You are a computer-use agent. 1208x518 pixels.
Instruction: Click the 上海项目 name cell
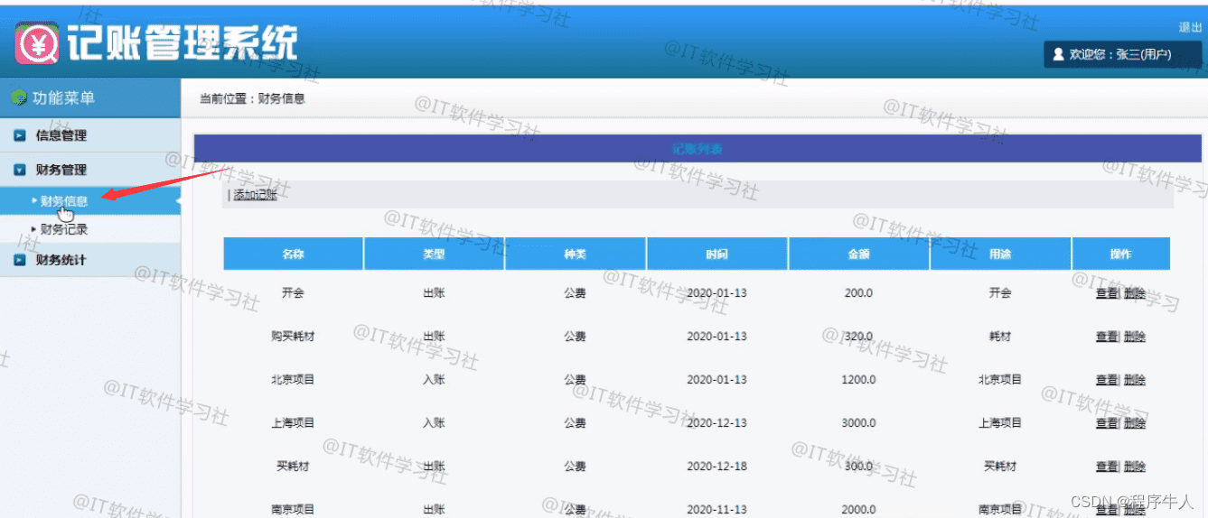(x=293, y=423)
